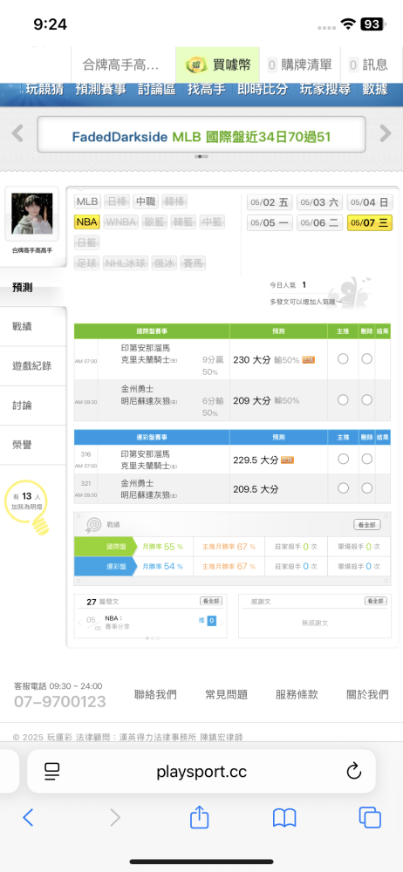
Task: Tap the user profile avatar photo
Action: [x=31, y=215]
